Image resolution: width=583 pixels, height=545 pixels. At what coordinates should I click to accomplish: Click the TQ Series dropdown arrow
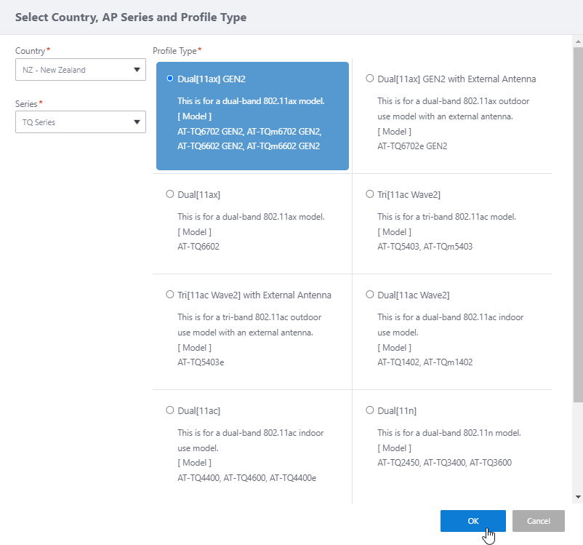point(137,122)
